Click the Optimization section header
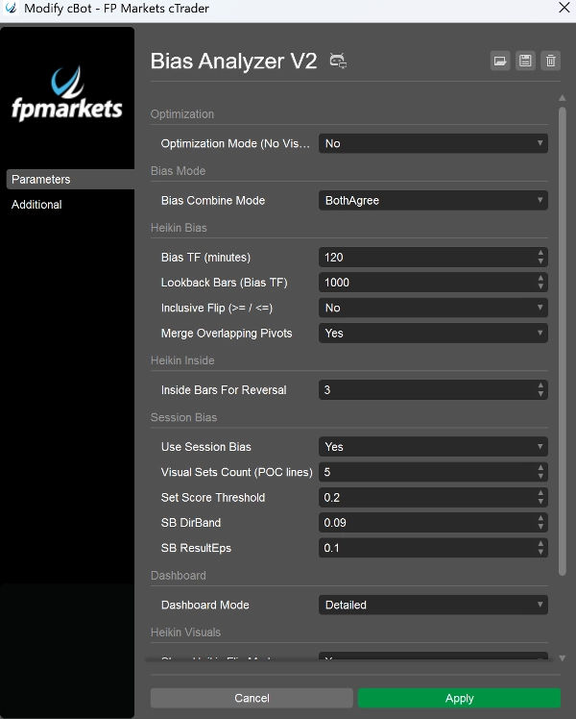The height and width of the screenshot is (719, 576). pyautogui.click(x=182, y=114)
